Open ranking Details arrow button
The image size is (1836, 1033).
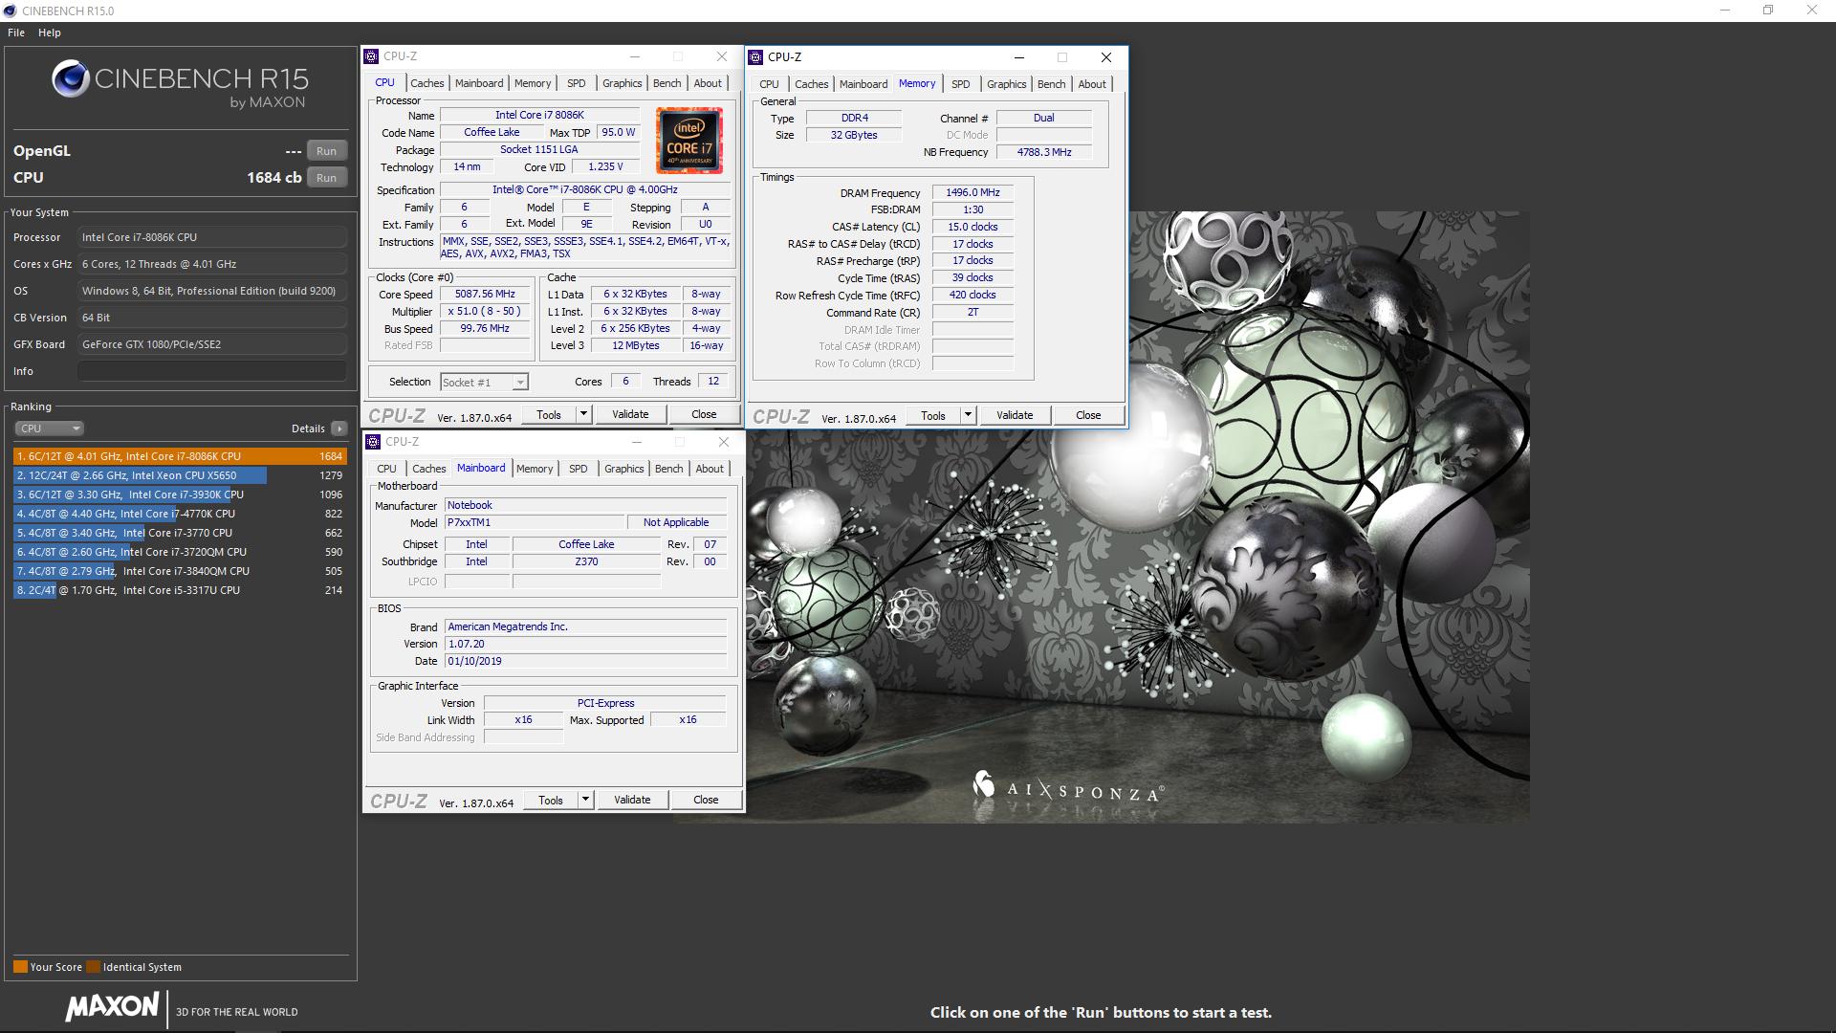pos(339,429)
